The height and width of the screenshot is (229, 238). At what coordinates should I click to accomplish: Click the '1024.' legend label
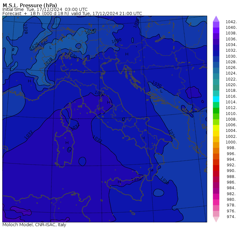(231, 73)
